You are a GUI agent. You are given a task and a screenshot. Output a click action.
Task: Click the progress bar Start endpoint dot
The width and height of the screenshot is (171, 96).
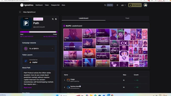coord(21,32)
